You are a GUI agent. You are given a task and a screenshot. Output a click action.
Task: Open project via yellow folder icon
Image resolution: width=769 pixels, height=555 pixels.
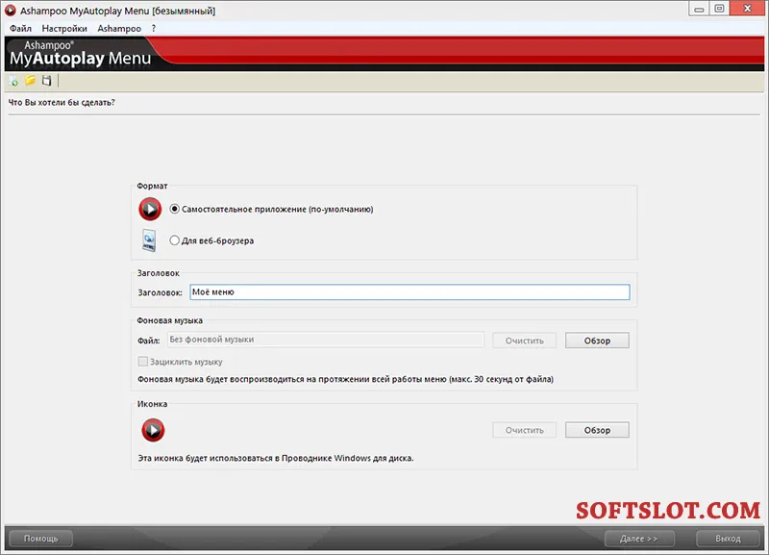[x=31, y=81]
